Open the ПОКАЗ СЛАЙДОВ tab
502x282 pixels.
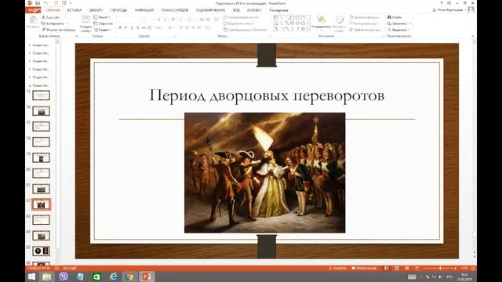tap(174, 10)
